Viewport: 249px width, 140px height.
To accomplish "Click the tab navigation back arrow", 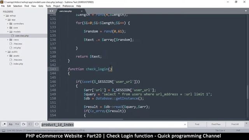I will (x=50, y=11).
